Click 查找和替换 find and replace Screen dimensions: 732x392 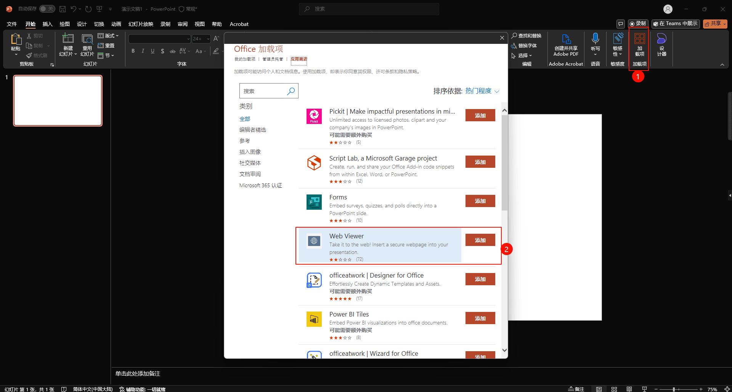pos(527,36)
